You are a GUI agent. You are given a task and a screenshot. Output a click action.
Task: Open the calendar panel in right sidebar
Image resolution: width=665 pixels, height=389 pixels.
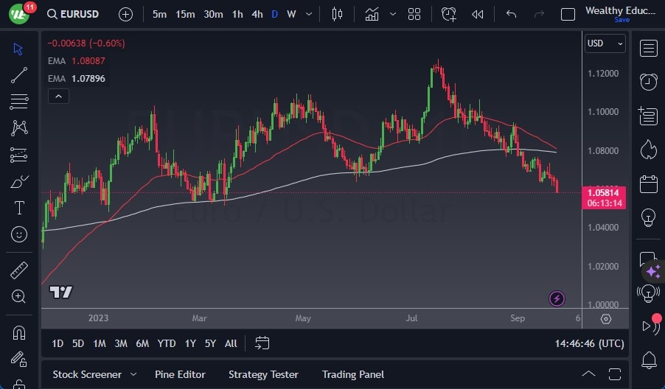649,183
